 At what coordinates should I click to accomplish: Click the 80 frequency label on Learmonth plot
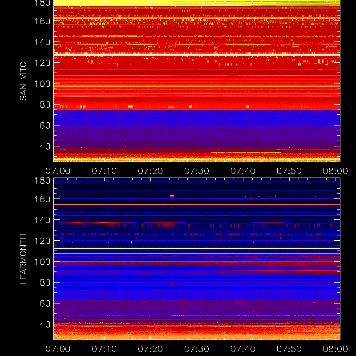[45, 283]
